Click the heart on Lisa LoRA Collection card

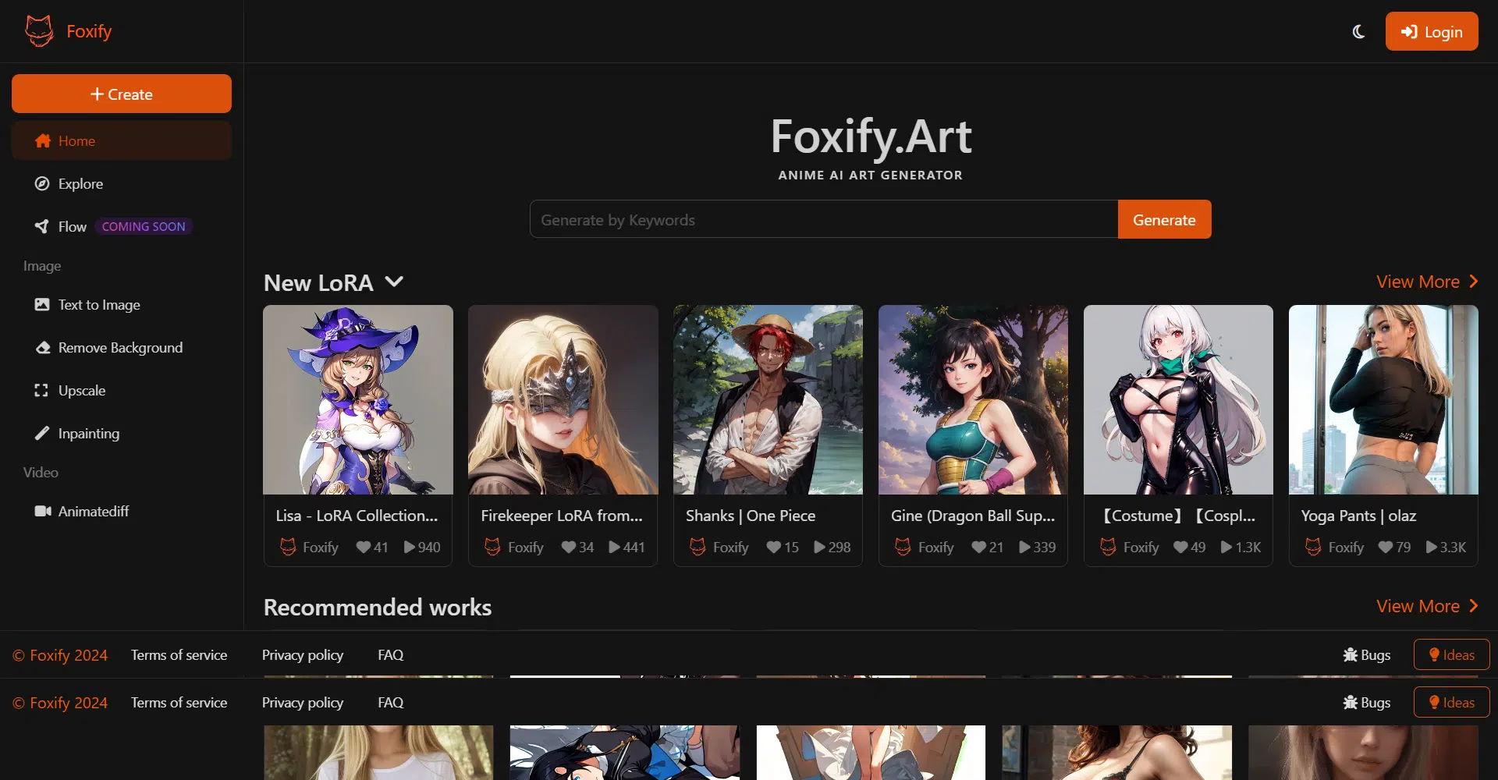click(x=363, y=548)
